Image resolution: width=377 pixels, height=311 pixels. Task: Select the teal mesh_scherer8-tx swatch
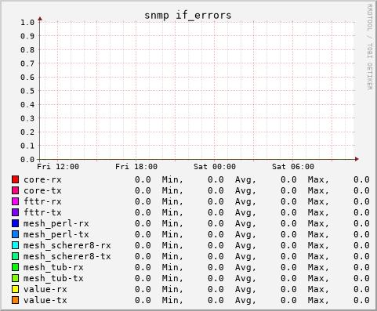15,256
